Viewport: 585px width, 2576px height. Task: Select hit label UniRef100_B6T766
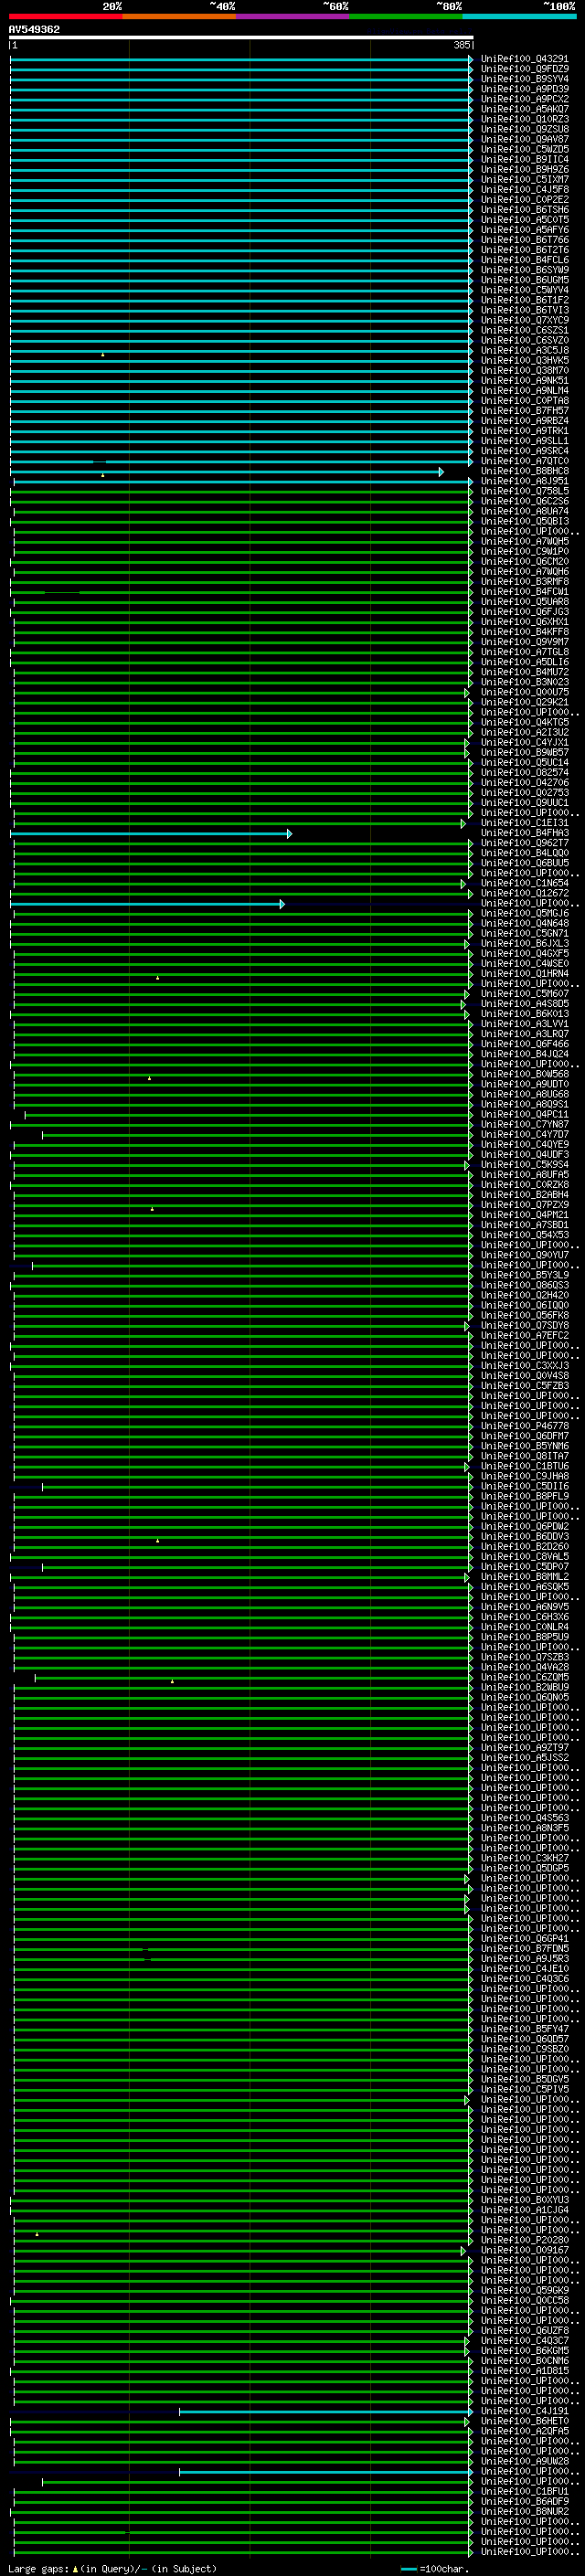(x=525, y=240)
